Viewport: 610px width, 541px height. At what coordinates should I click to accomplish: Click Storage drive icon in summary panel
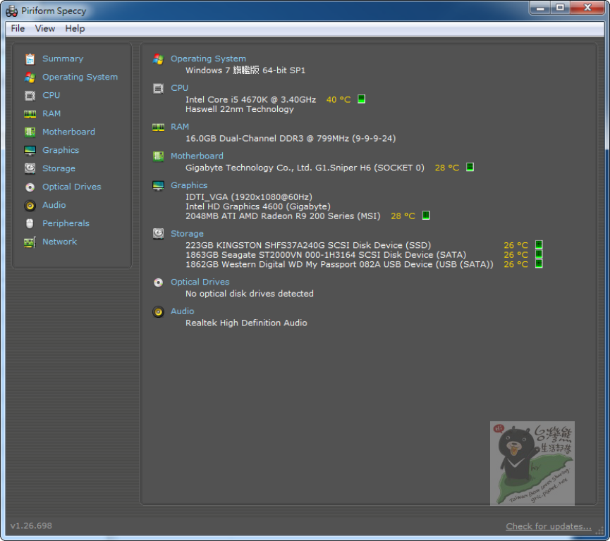(x=159, y=234)
